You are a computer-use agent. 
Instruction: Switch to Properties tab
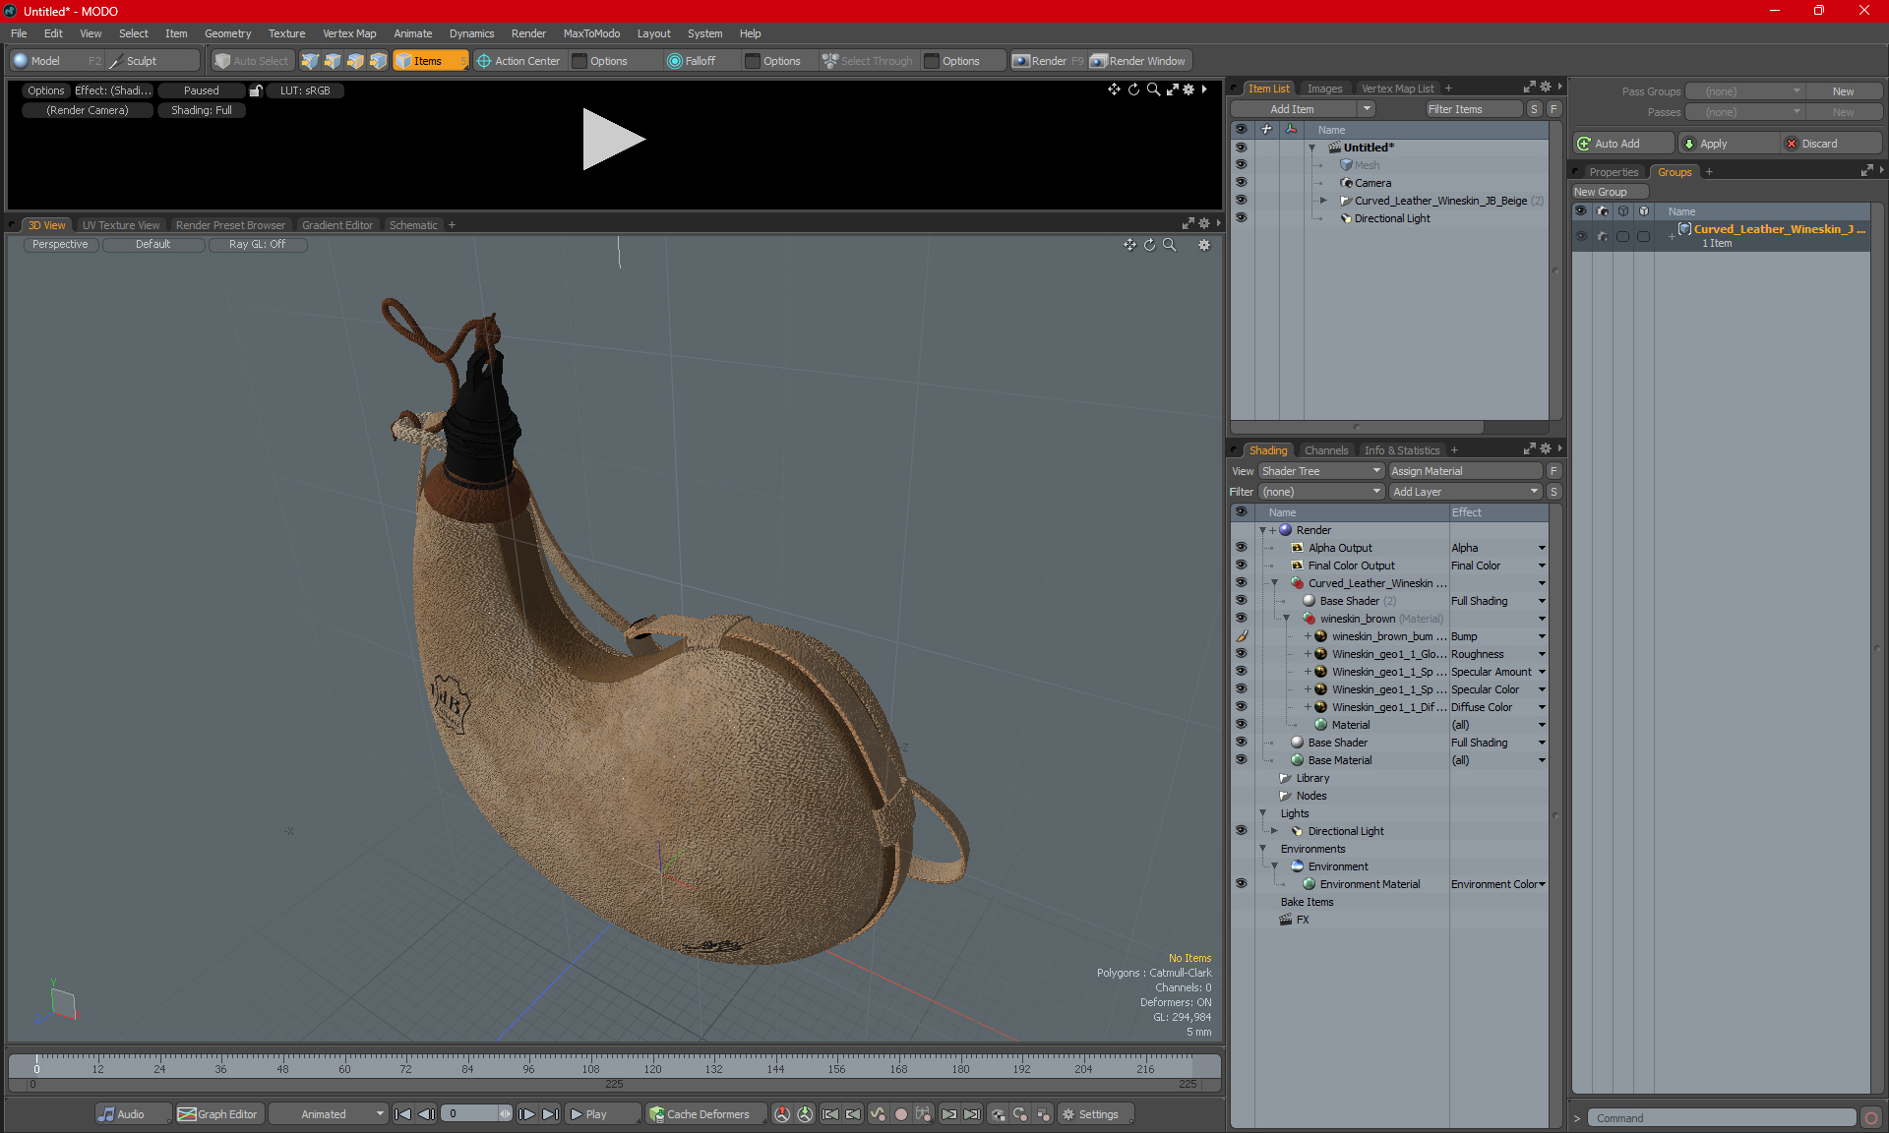coord(1614,172)
